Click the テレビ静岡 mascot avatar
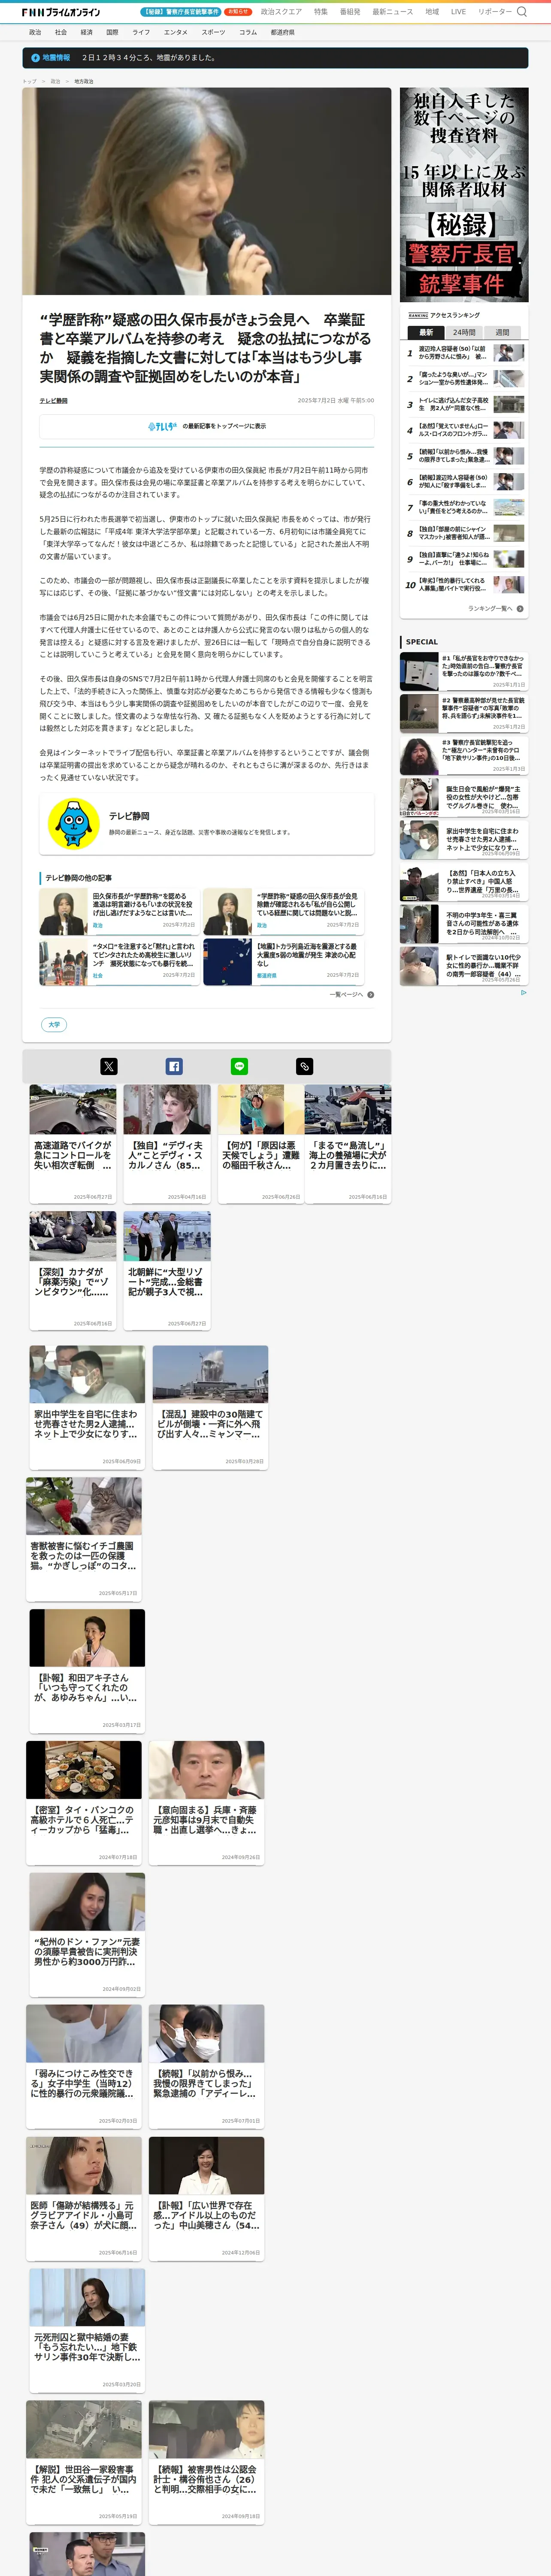The width and height of the screenshot is (551, 2576). [73, 823]
